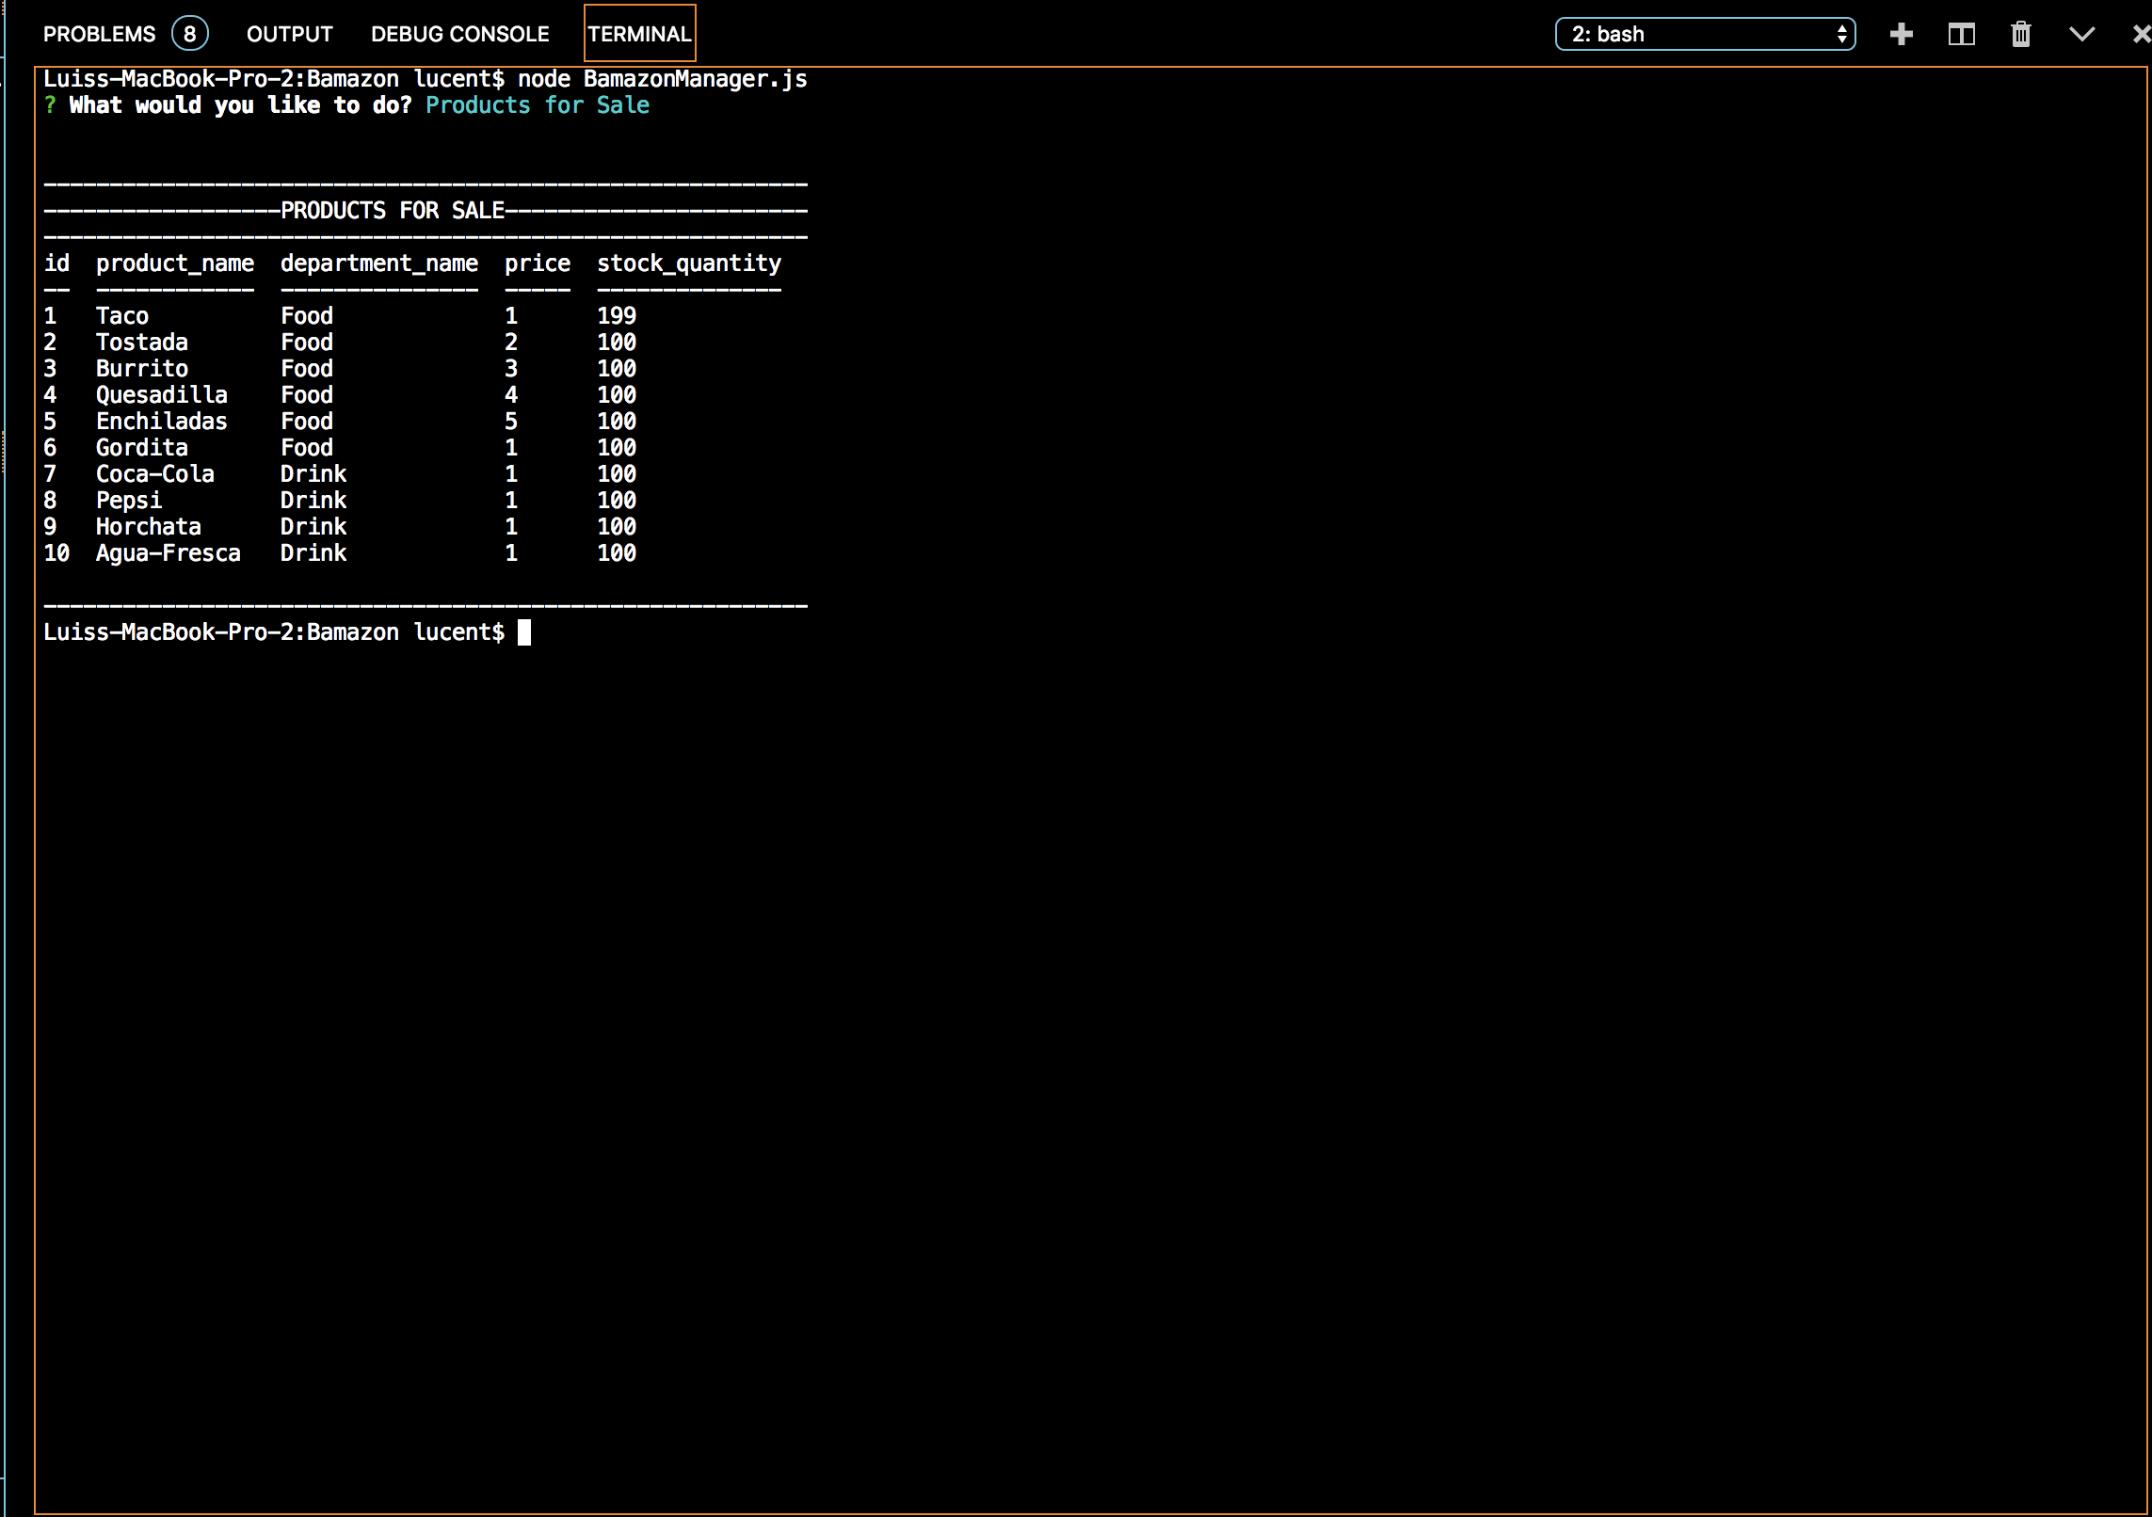Click the split terminal icon
2152x1517 pixels.
click(x=1961, y=35)
